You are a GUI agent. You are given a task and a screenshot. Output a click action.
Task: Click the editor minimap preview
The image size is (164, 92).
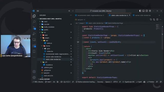point(158,27)
